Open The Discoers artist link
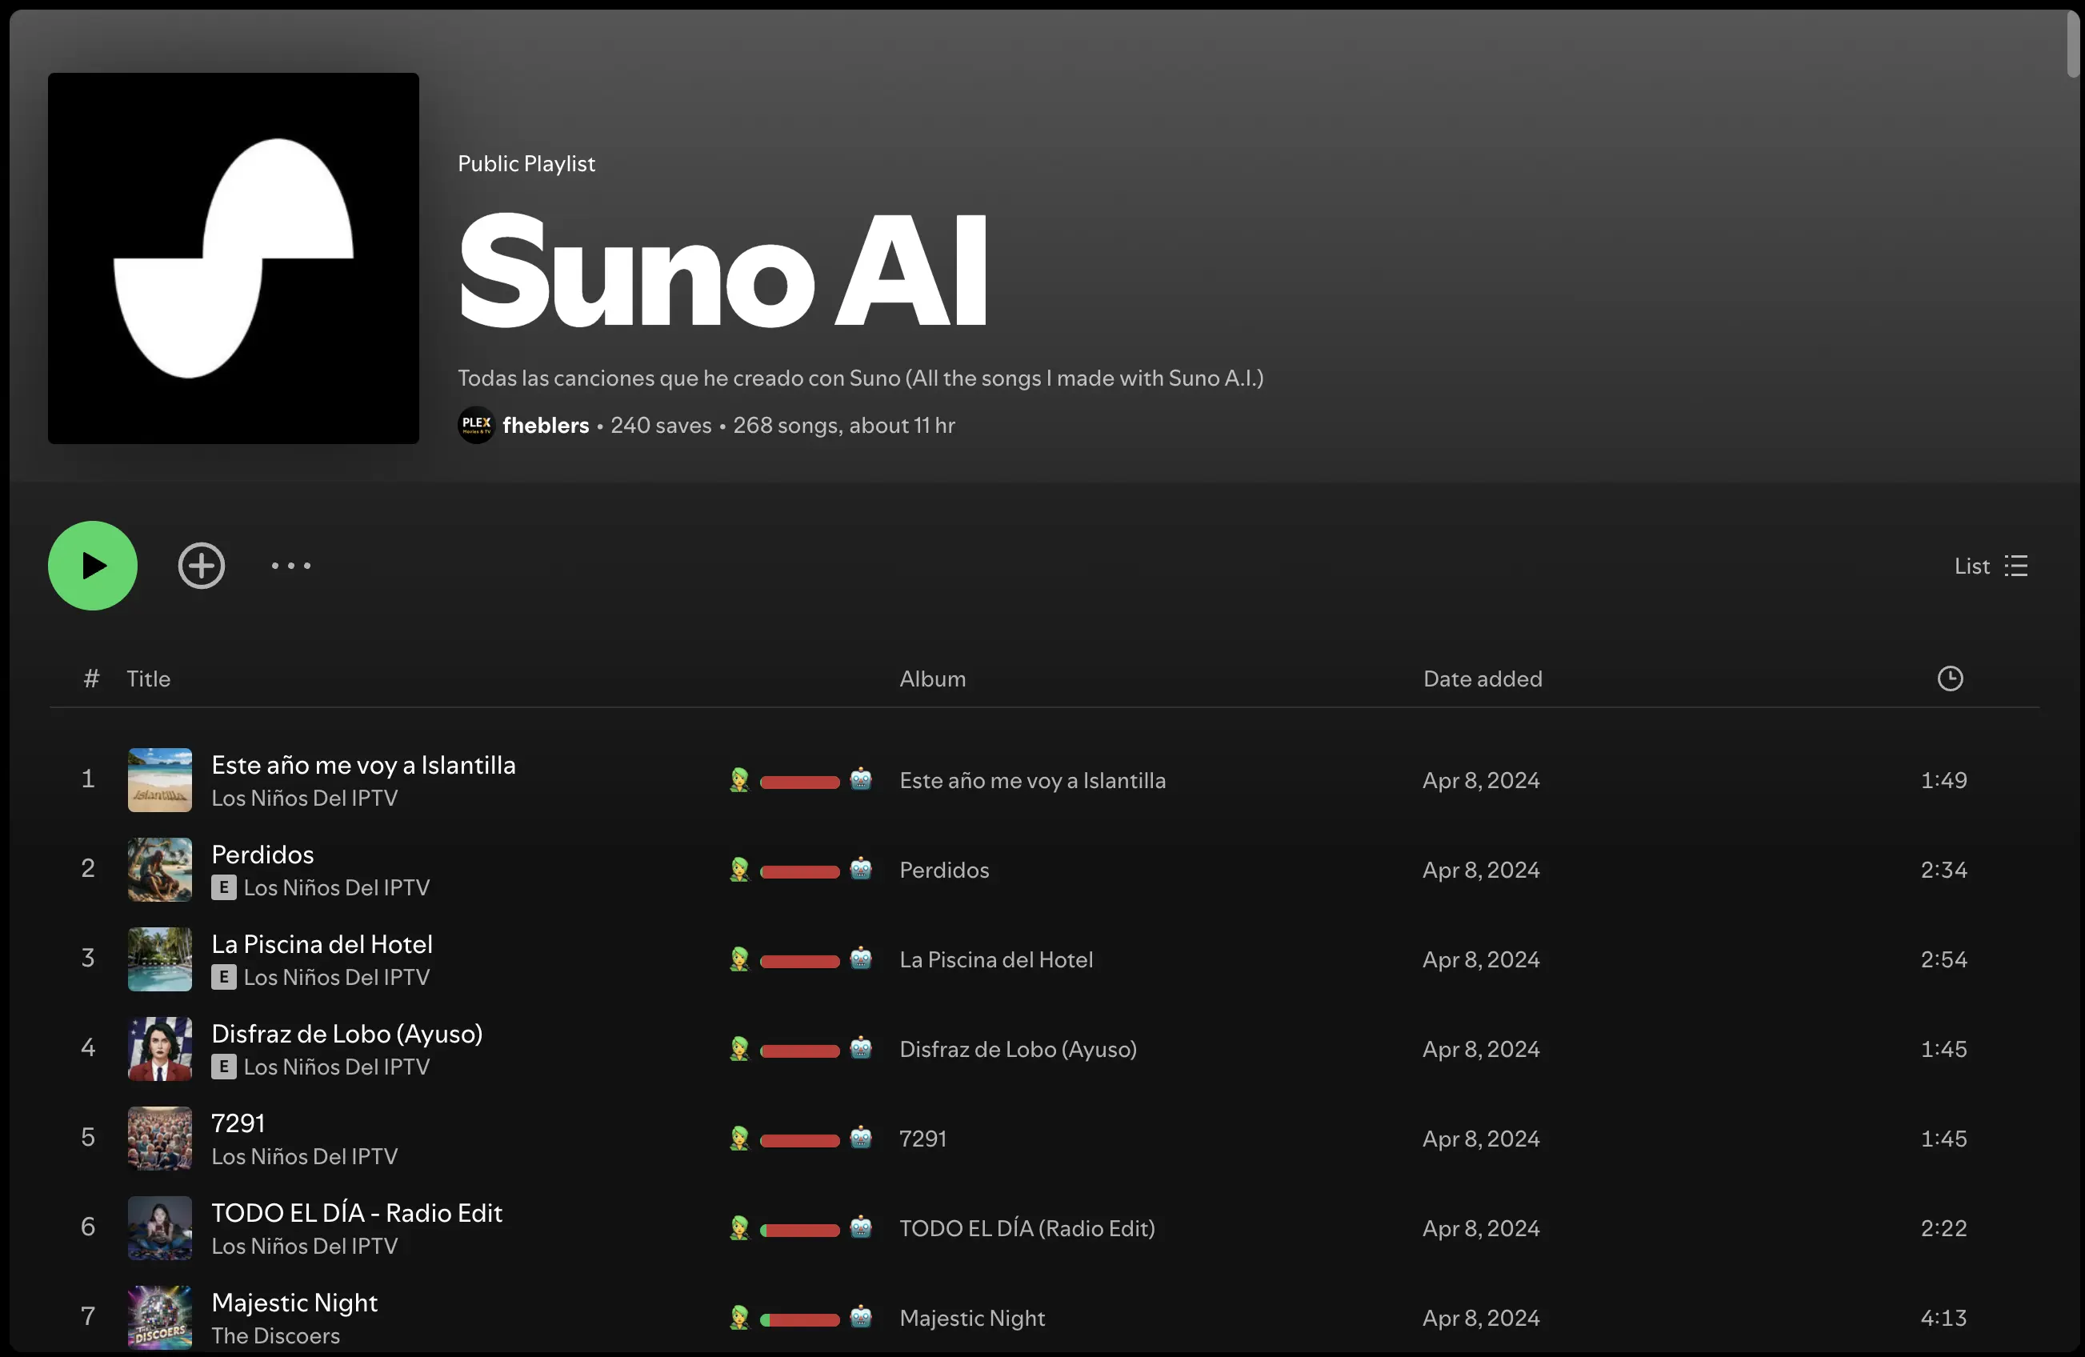Screen dimensions: 2085x1357 click(275, 1336)
